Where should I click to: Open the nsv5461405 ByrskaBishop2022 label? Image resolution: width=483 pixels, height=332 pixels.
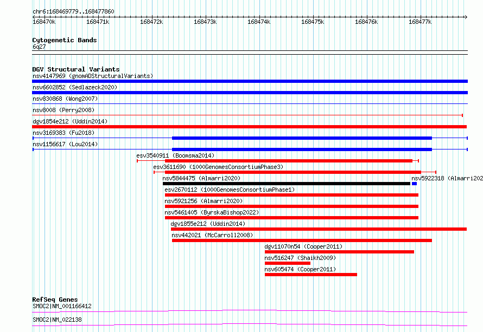point(212,212)
